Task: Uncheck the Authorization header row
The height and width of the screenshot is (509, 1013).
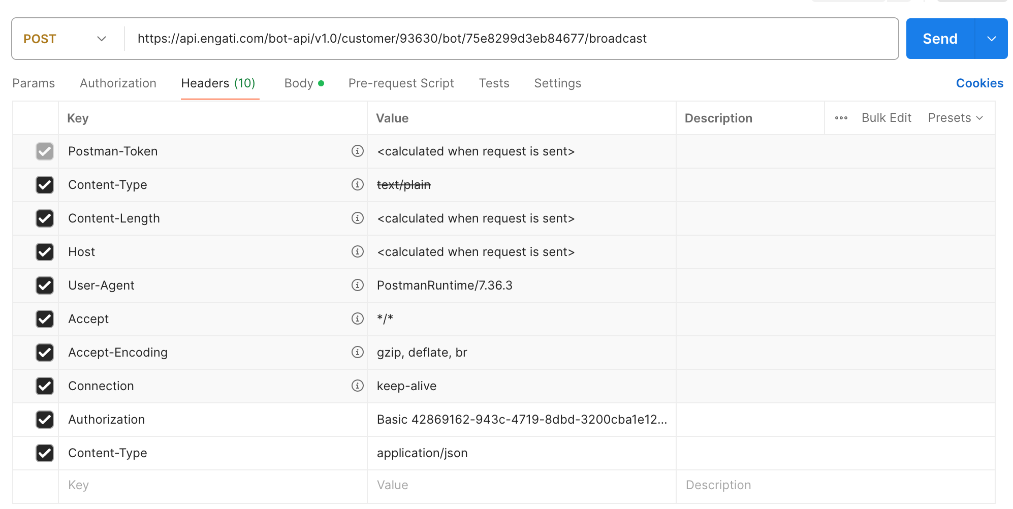Action: click(45, 419)
